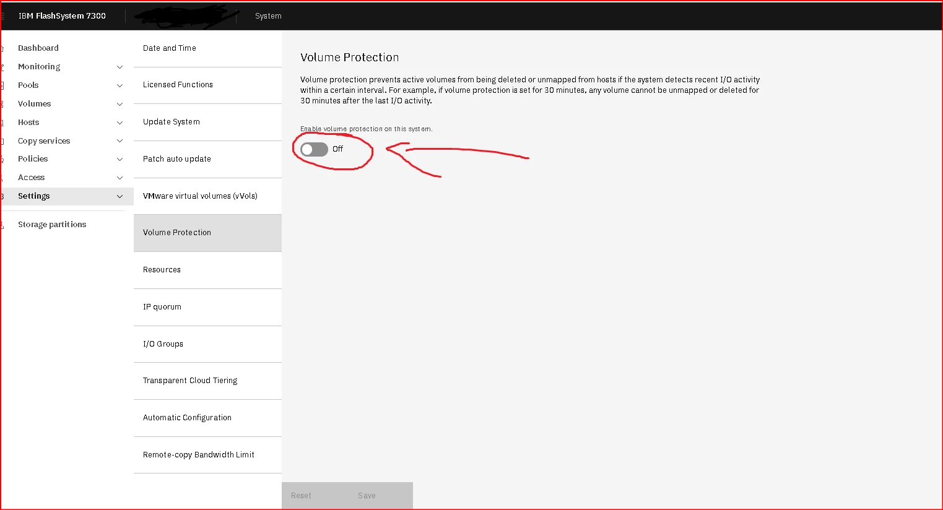Open IP quorum section
Screen dimensions: 943x510
pos(207,307)
